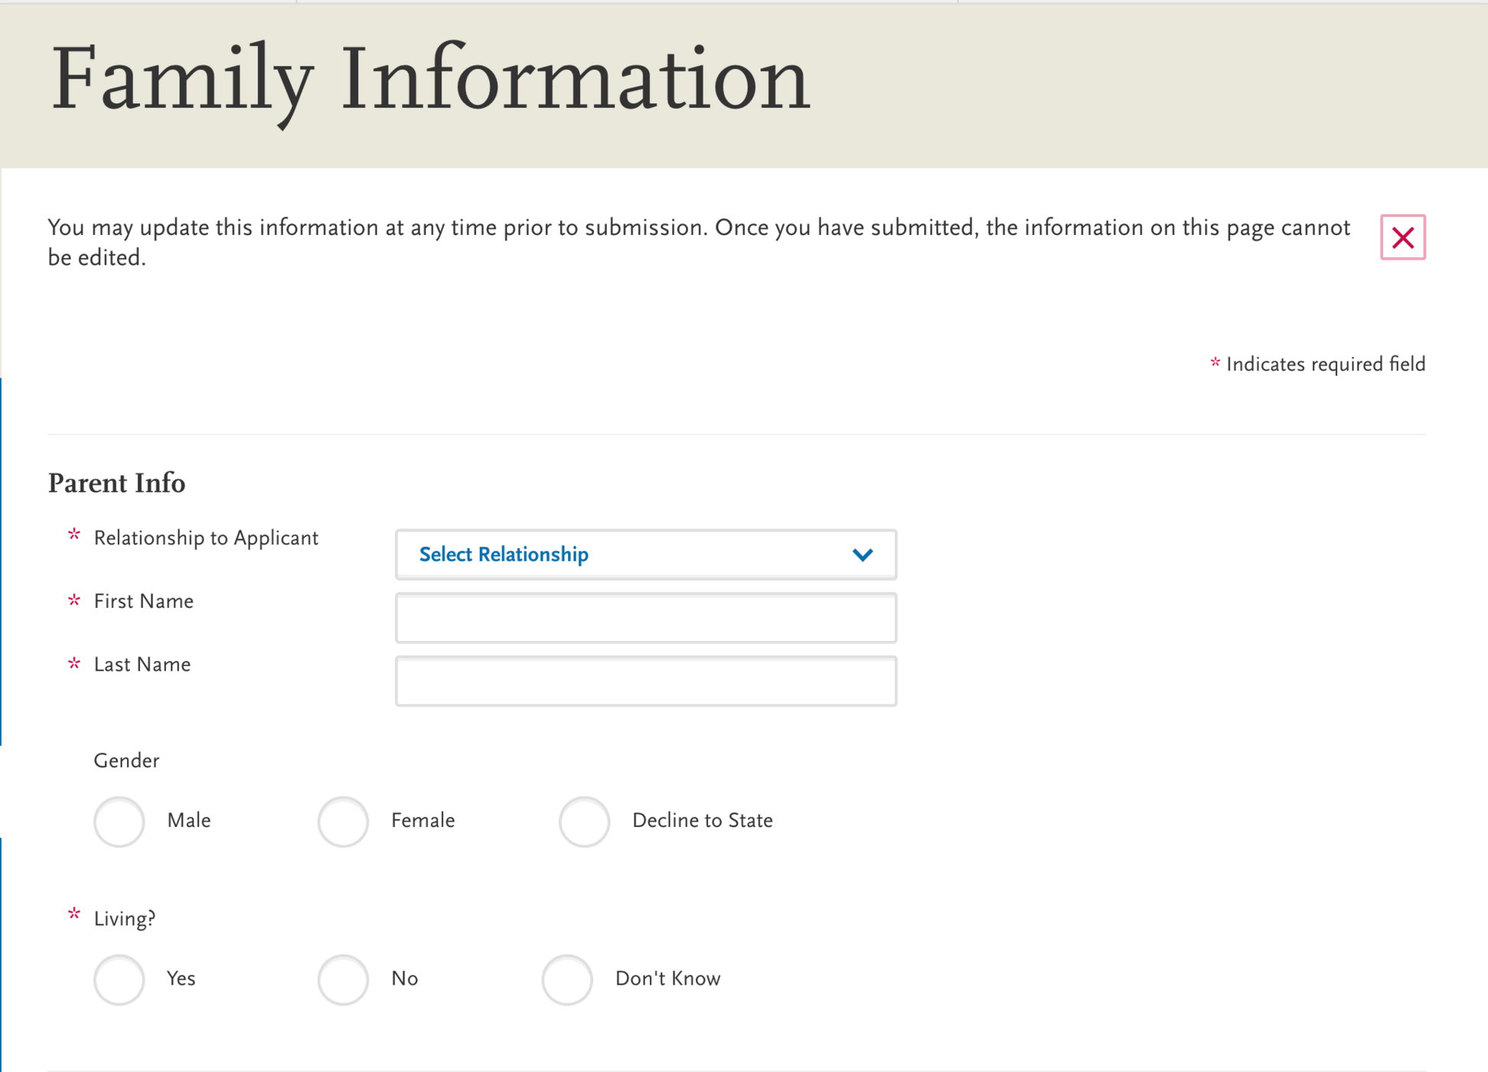Click the Male label text
Screen dimensions: 1488x1072
click(188, 820)
